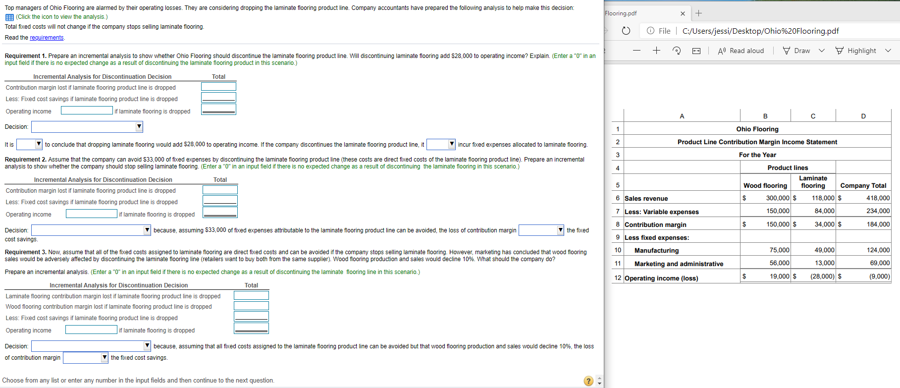Rotate the PDF document

click(677, 51)
